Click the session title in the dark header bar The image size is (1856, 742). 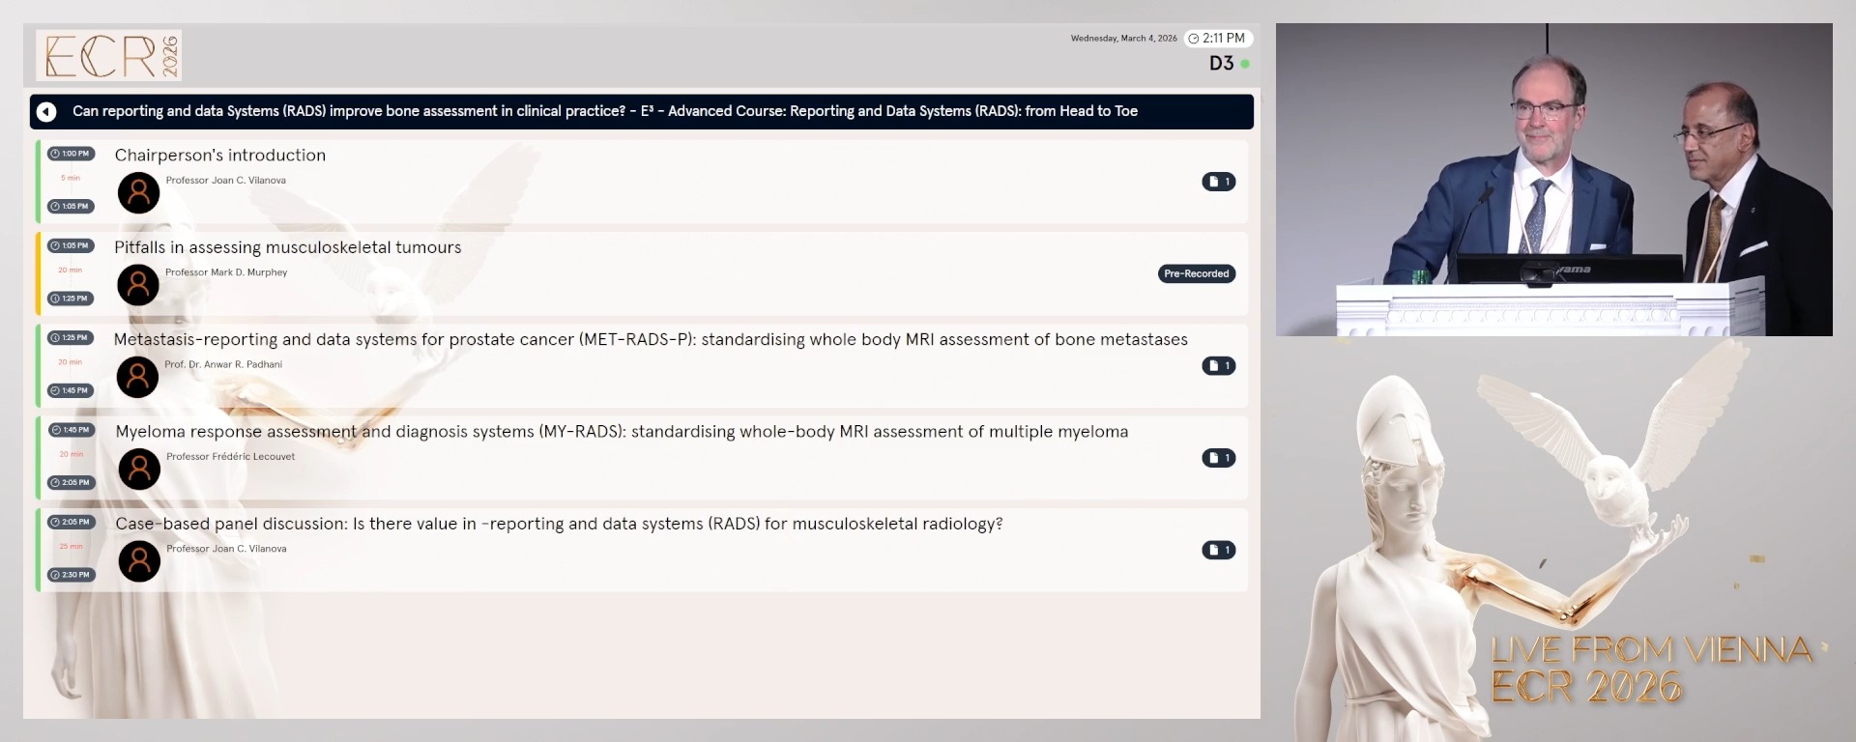click(x=605, y=111)
